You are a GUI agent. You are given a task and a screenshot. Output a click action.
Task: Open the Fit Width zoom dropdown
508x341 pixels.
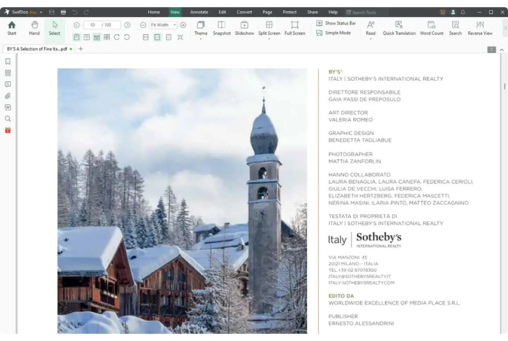click(163, 25)
